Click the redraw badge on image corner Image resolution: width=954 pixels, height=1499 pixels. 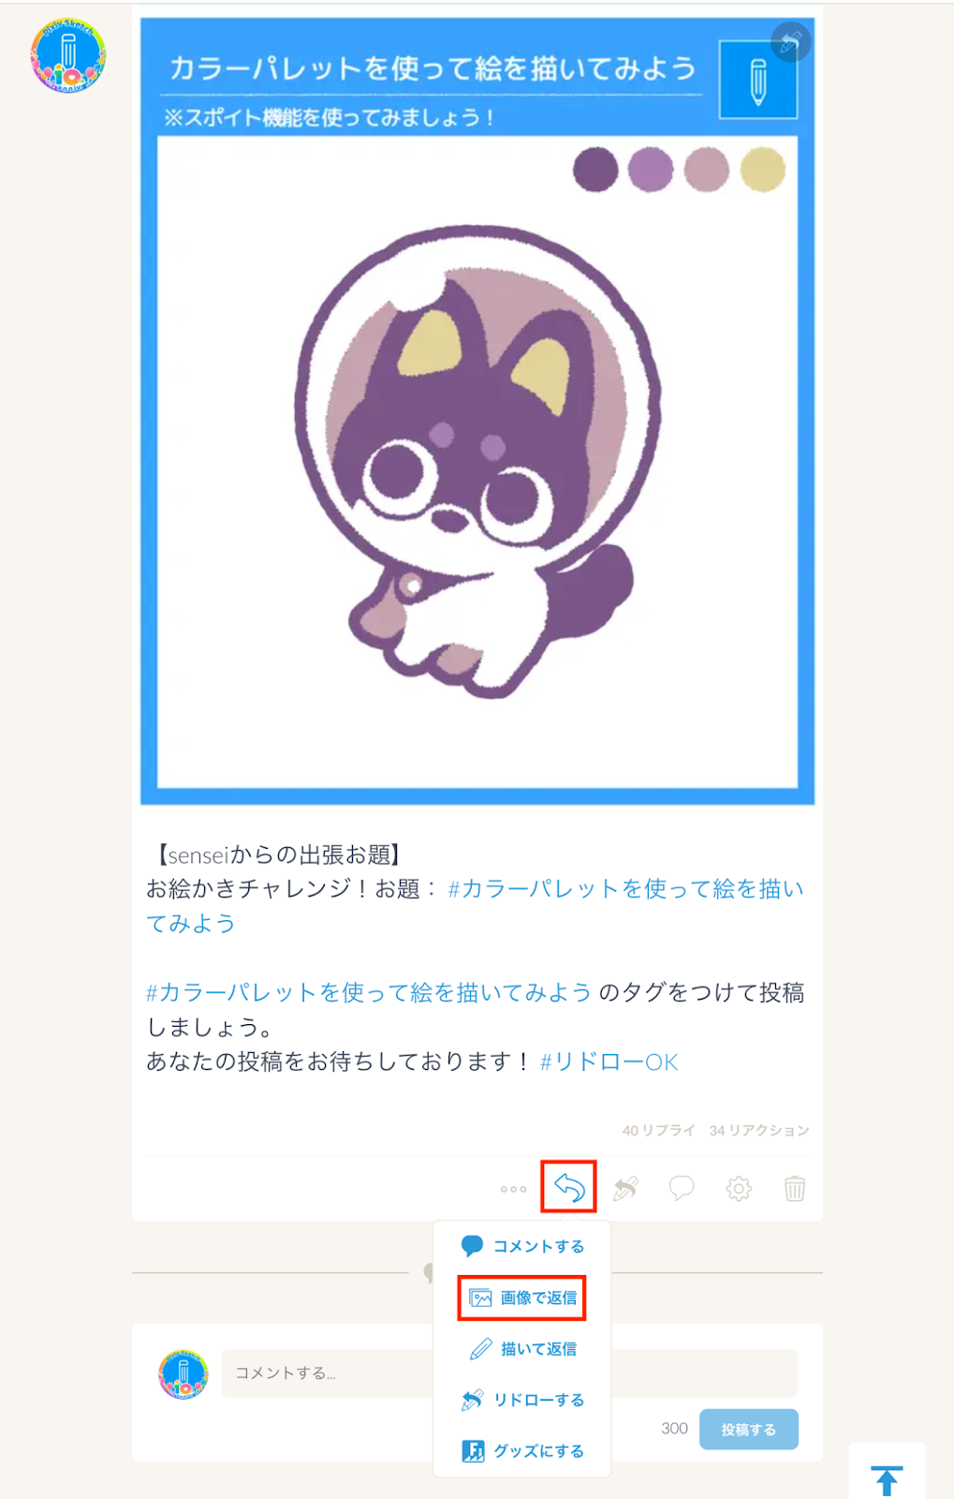(790, 41)
